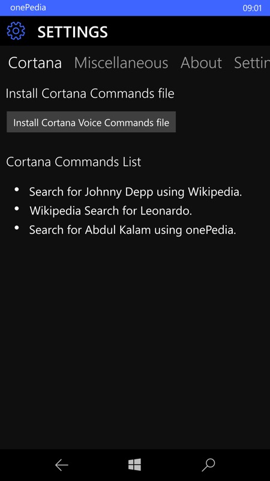270x481 pixels.
Task: Click the bullet beside Leonardo command
Action: click(17, 209)
